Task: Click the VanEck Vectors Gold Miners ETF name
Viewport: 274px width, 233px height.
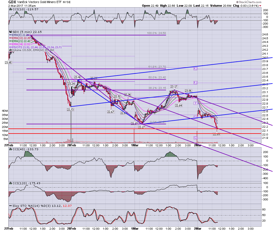Action: click(x=39, y=2)
